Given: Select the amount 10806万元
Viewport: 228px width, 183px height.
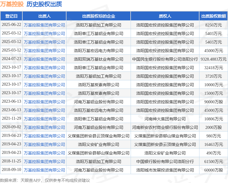Looking at the screenshot, I should coord(214,119).
